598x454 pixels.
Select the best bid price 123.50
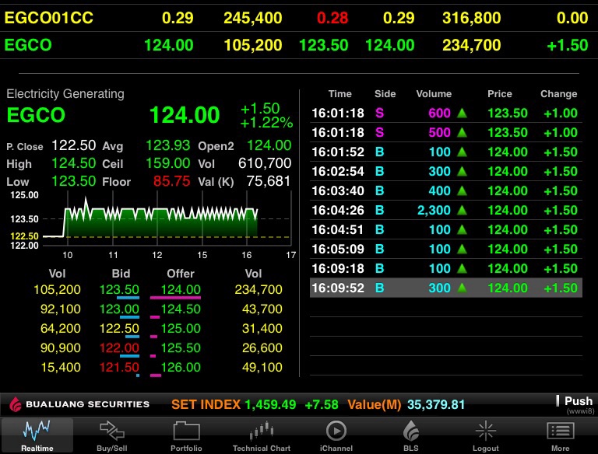pyautogui.click(x=119, y=289)
